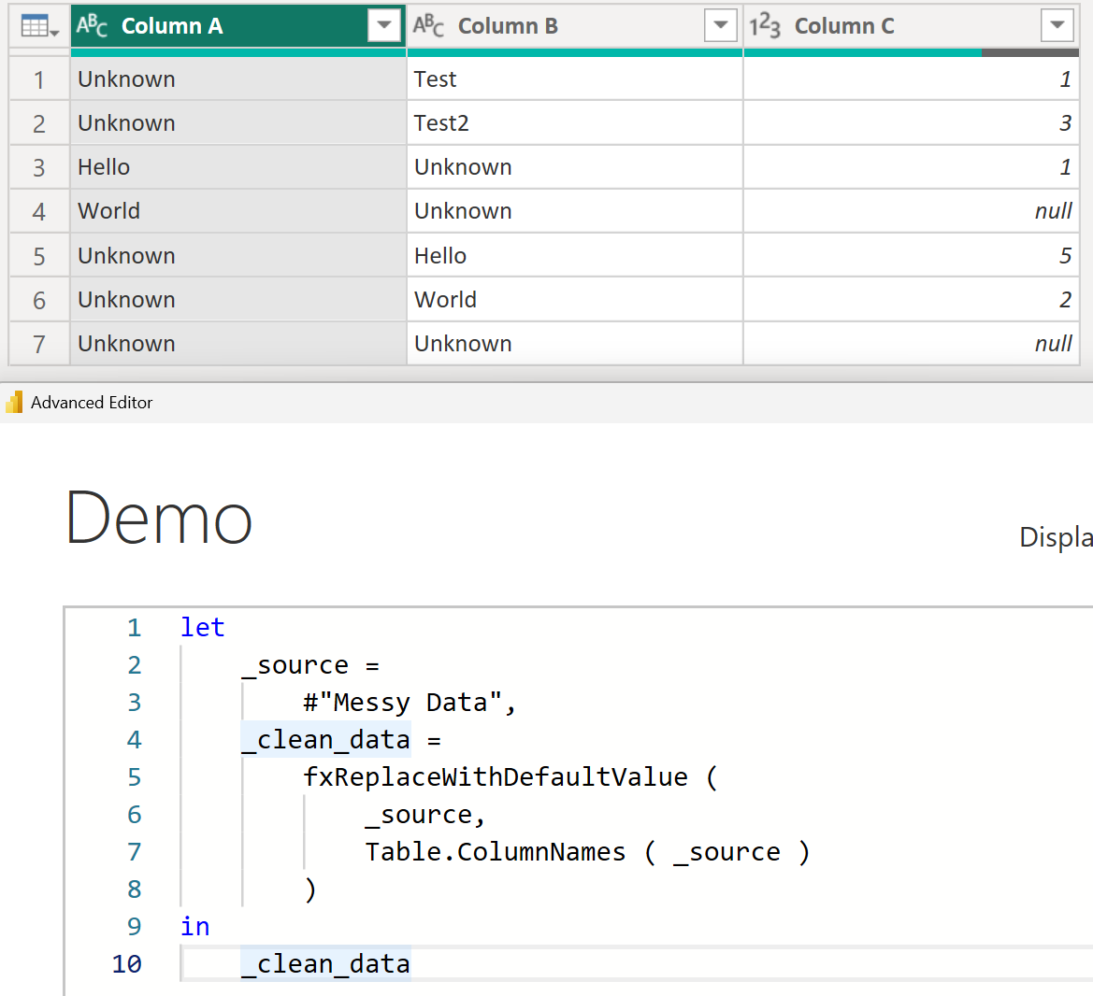Click the 'Hello' cell in Column A

click(x=104, y=167)
